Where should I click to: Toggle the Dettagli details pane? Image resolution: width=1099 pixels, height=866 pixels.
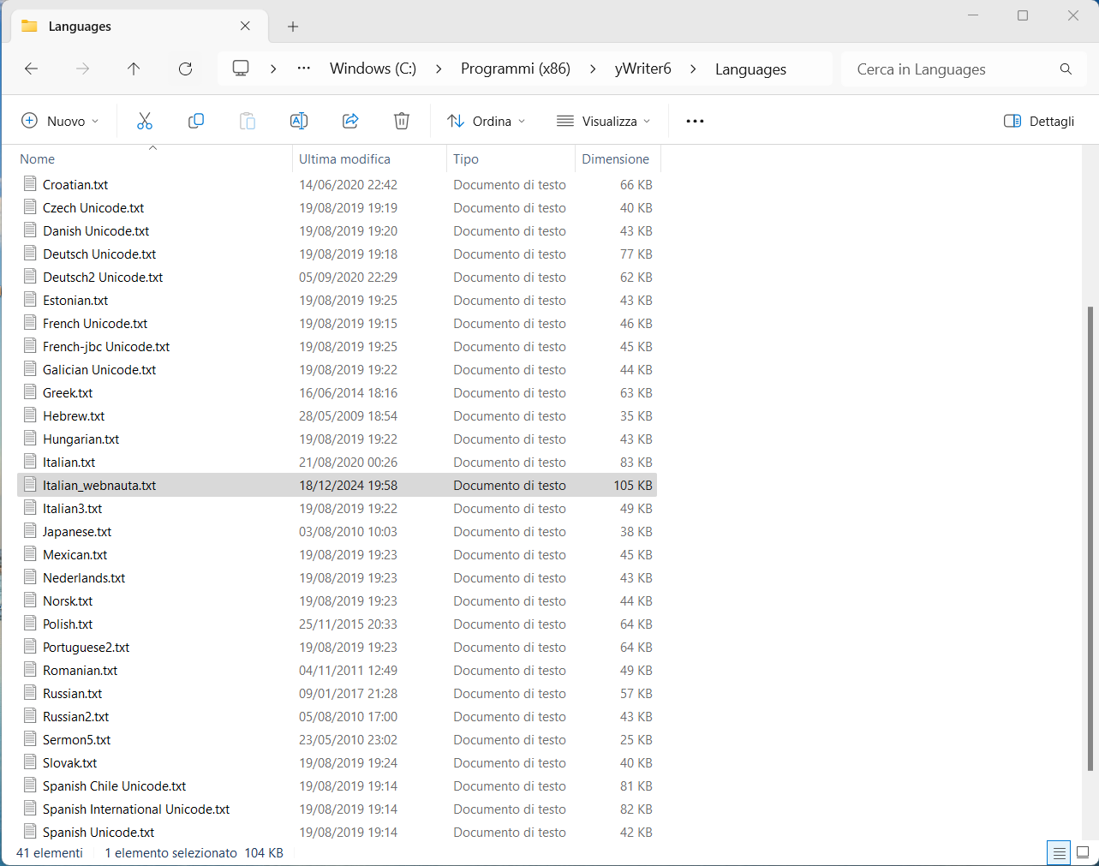(1039, 121)
